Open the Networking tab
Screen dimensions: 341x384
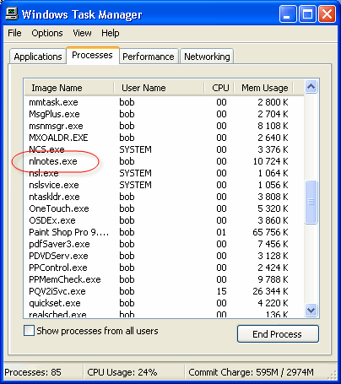coord(207,57)
